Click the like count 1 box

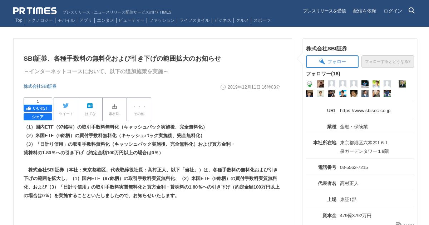click(x=38, y=101)
